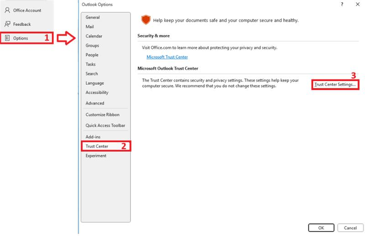The height and width of the screenshot is (236, 365).
Task: Click the 'Security & more' heading
Action: [153, 36]
